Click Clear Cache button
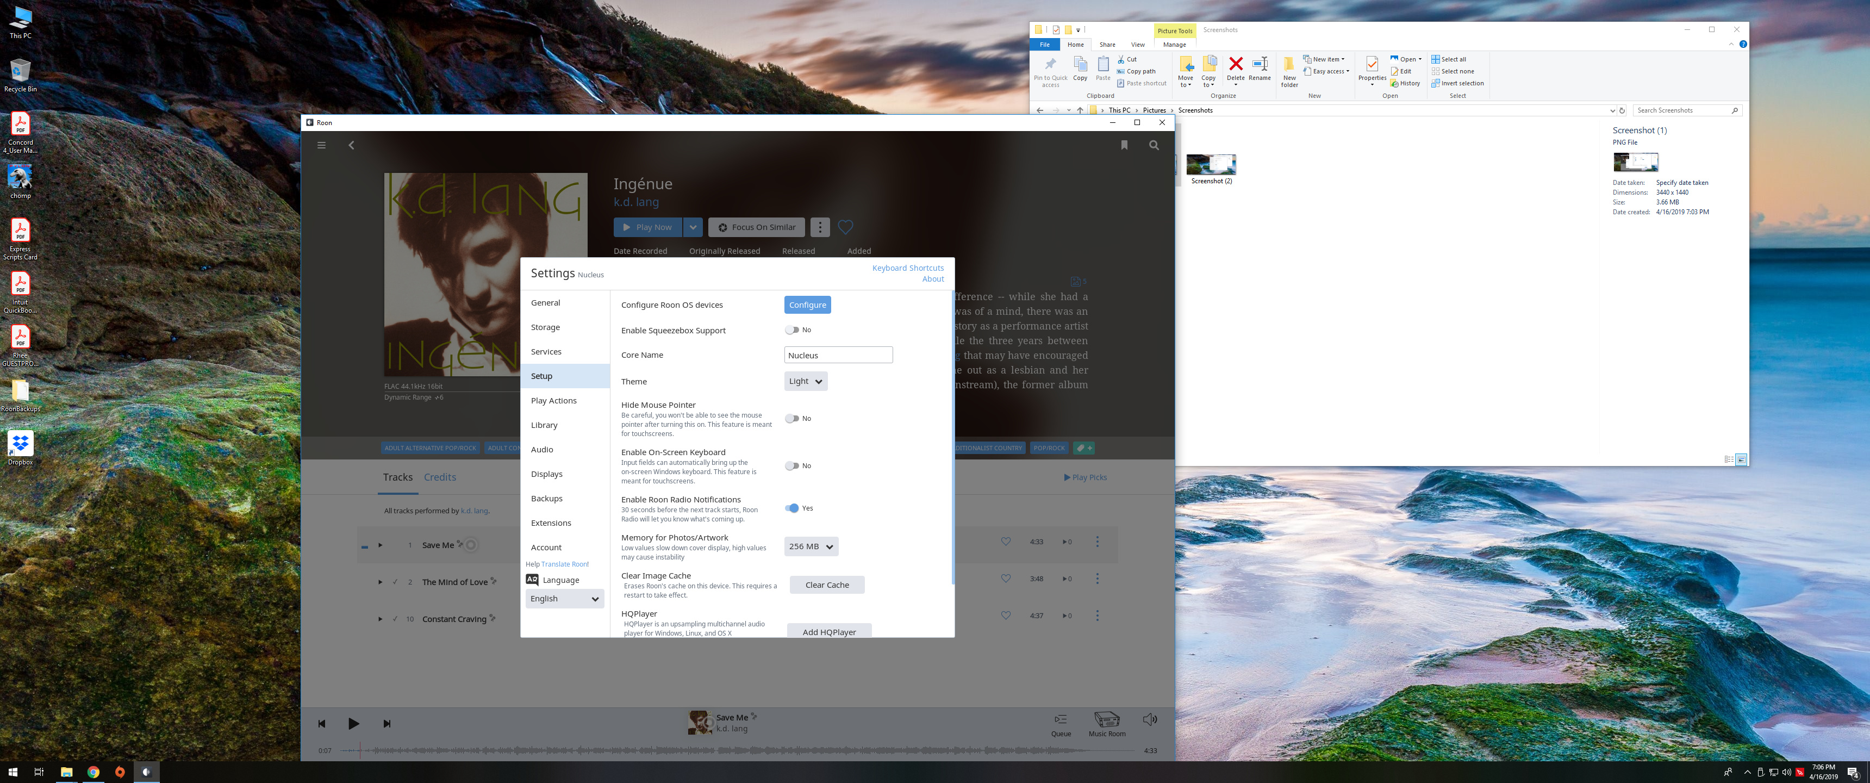The width and height of the screenshot is (1870, 783). (827, 585)
